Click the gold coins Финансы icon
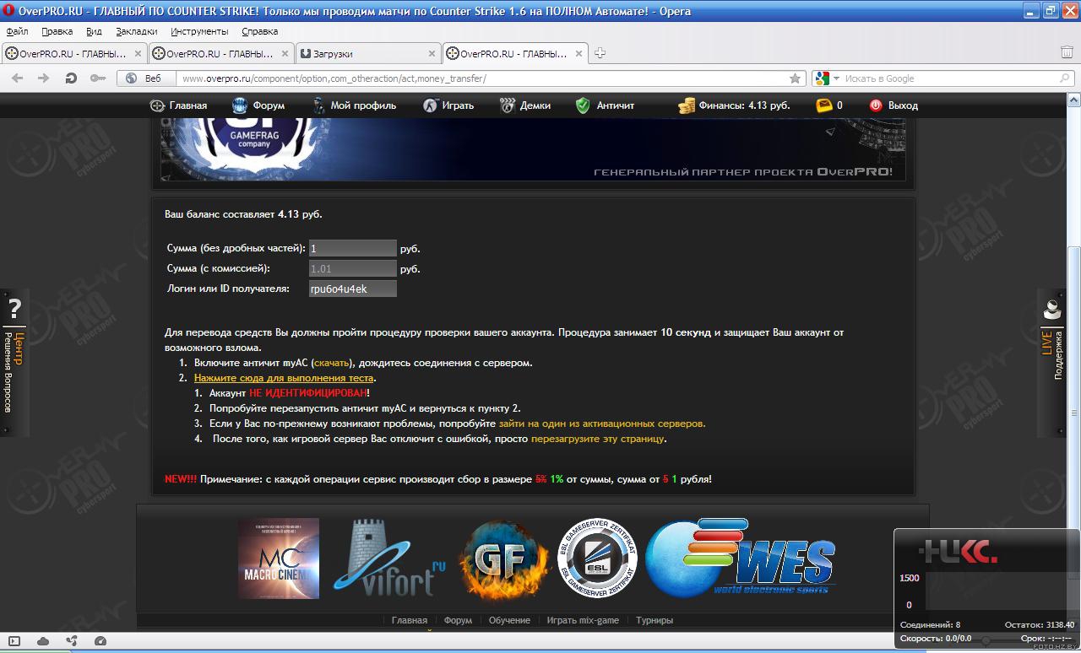This screenshot has width=1081, height=653. tap(687, 105)
